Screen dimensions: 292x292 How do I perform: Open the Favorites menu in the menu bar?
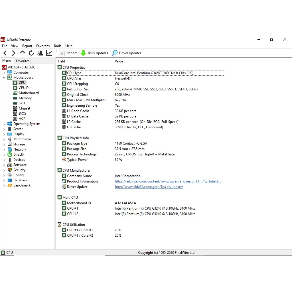43,46
